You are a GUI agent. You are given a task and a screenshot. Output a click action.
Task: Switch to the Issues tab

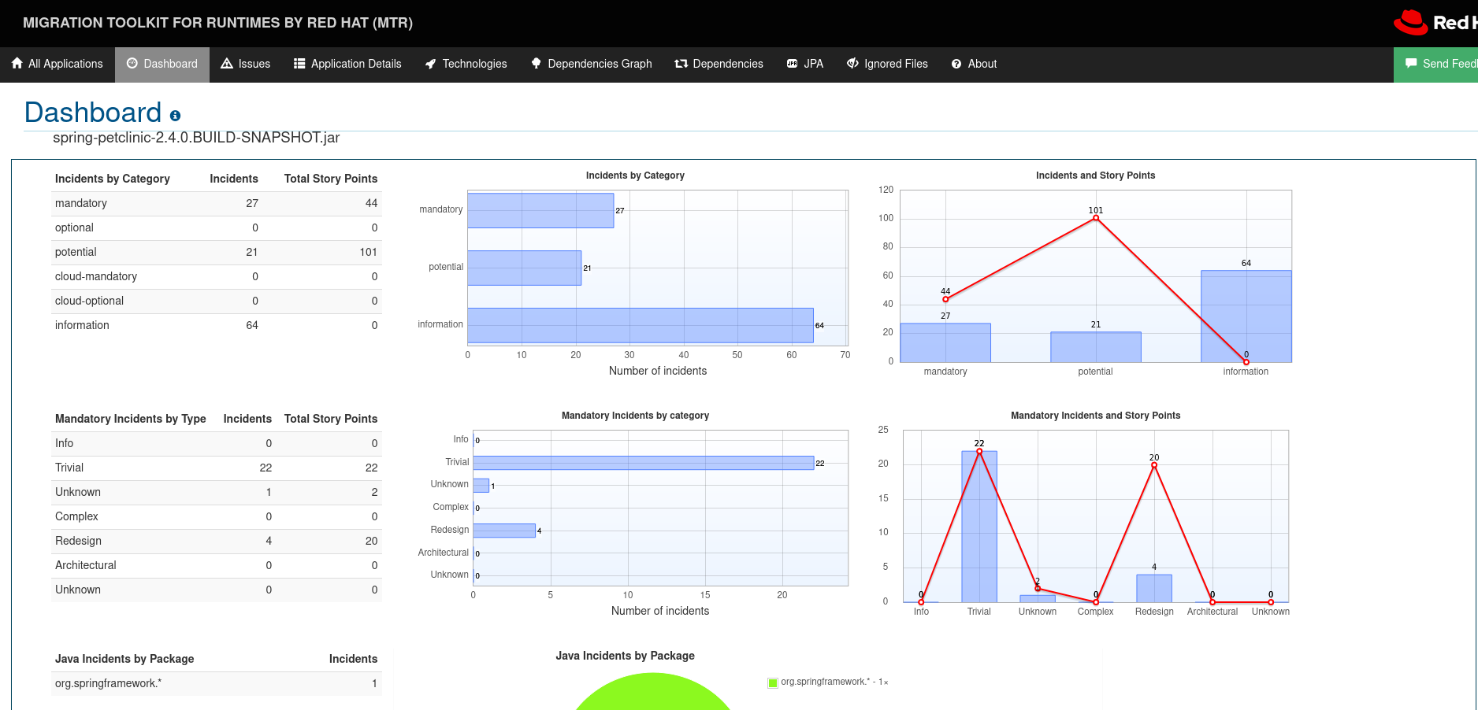point(245,63)
